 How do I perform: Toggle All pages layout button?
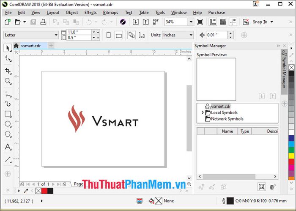pyautogui.click(x=132, y=35)
